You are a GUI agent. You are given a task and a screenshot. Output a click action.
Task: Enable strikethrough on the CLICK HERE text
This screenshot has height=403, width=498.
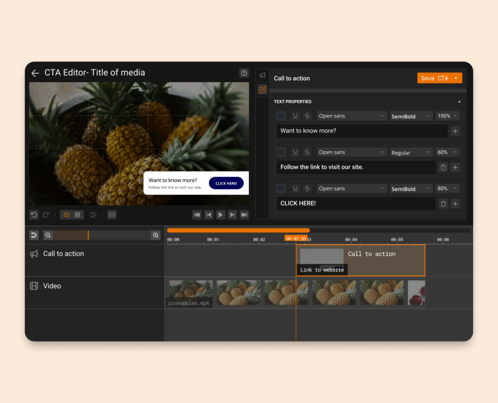307,188
